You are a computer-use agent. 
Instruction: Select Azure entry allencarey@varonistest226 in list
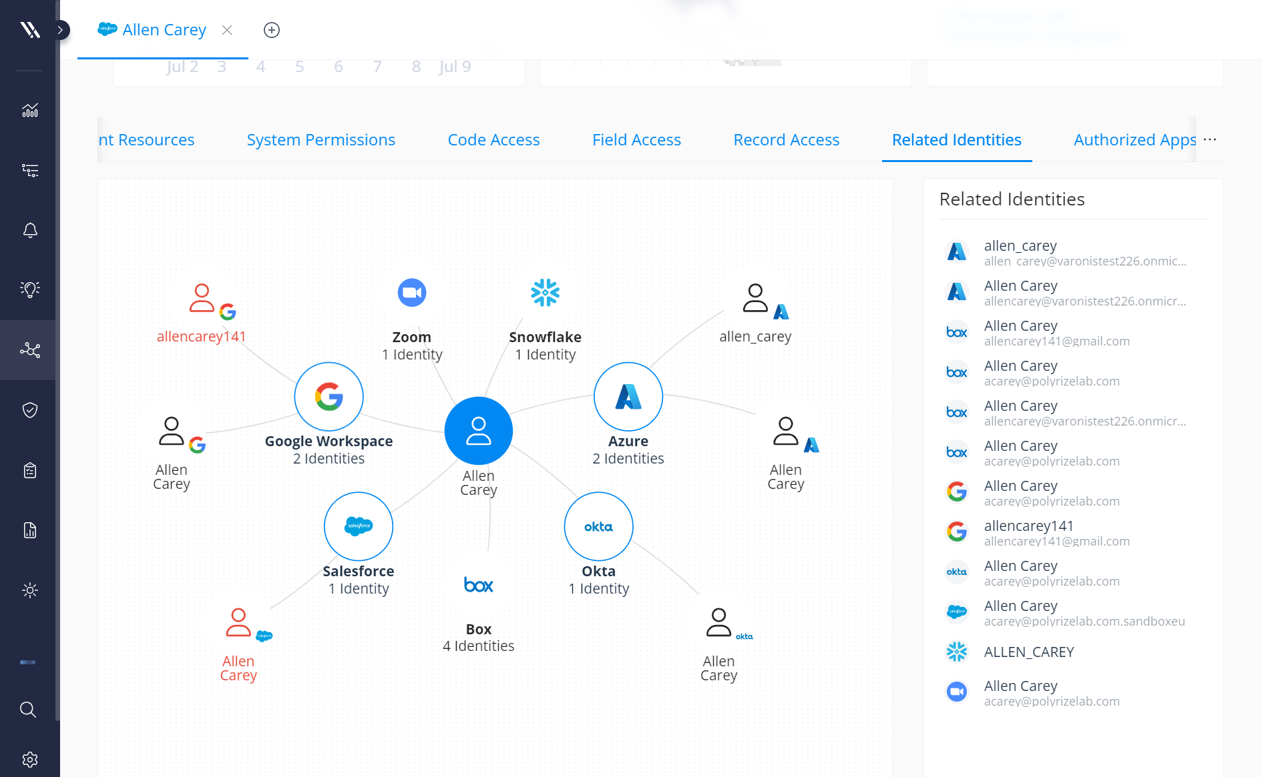pyautogui.click(x=1074, y=293)
